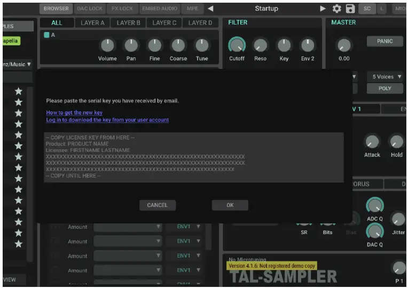The image size is (408, 288).
Task: Open the fourth Amount row ENV1 source dropdown
Action: click(184, 270)
